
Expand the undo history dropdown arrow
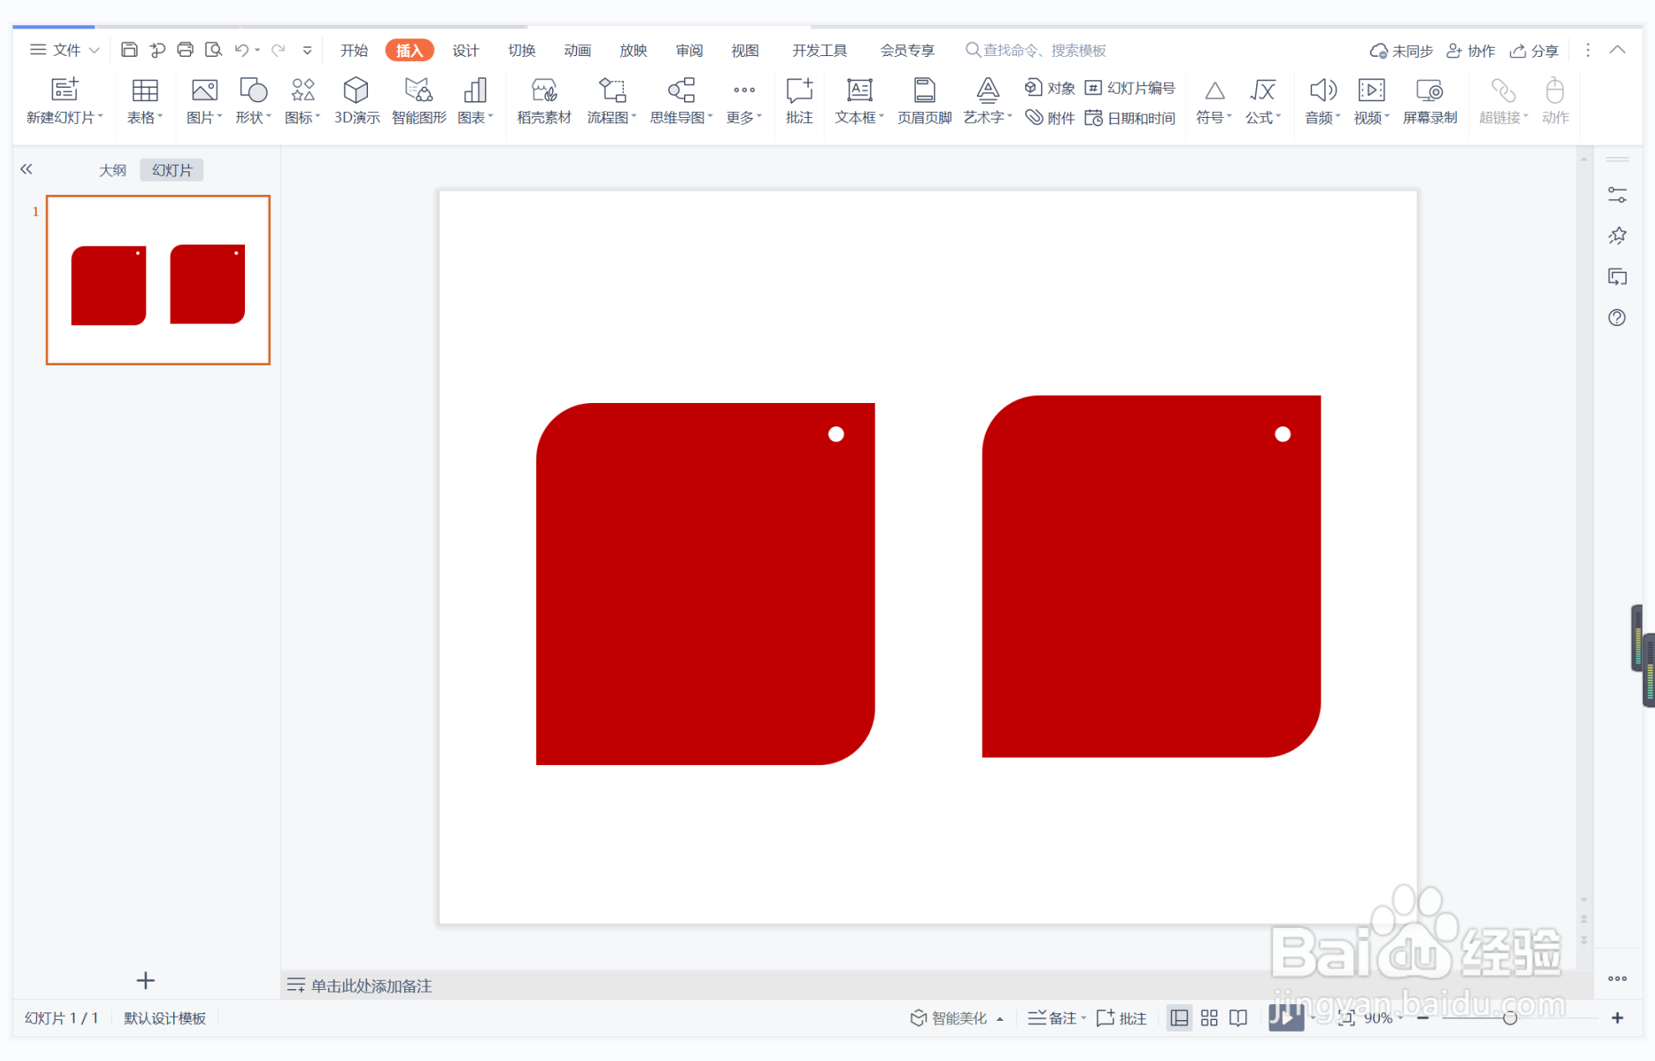(x=258, y=50)
